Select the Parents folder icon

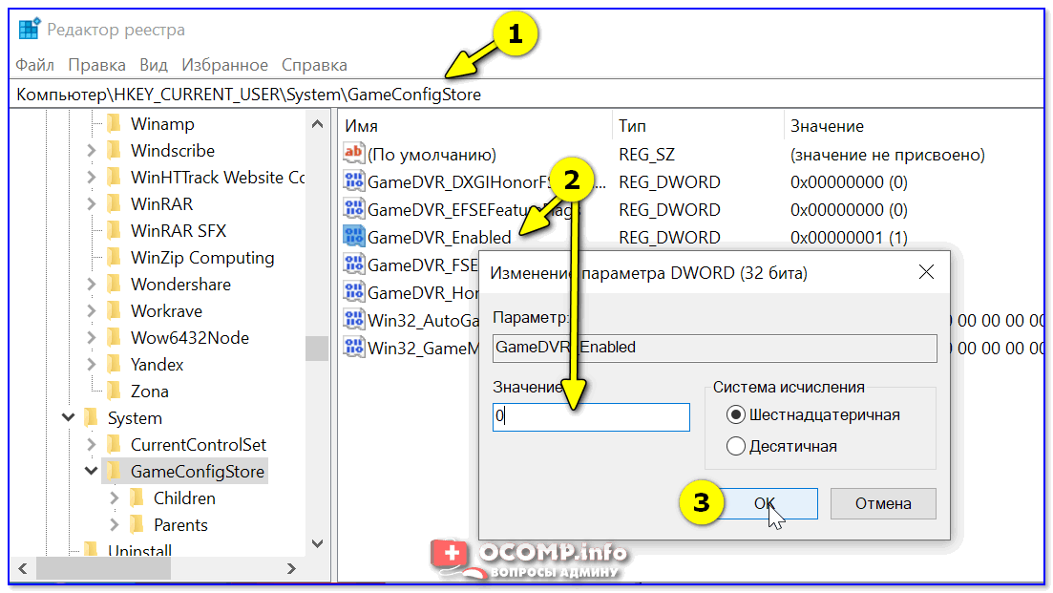pyautogui.click(x=137, y=525)
